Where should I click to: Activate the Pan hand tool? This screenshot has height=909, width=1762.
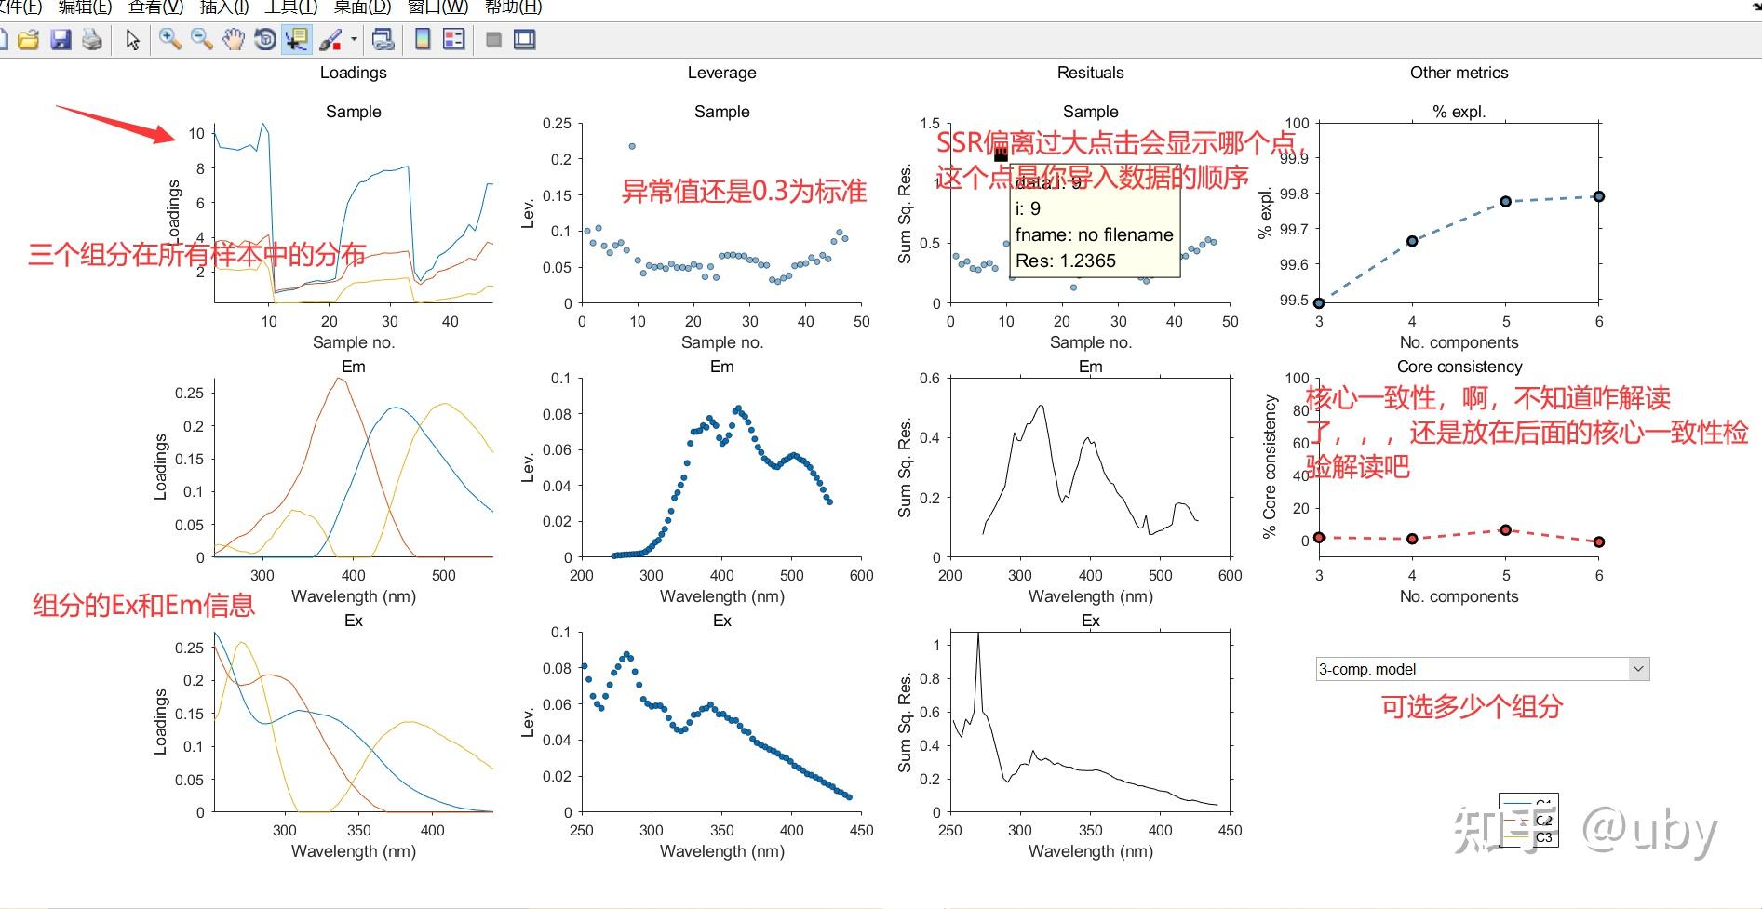[233, 39]
